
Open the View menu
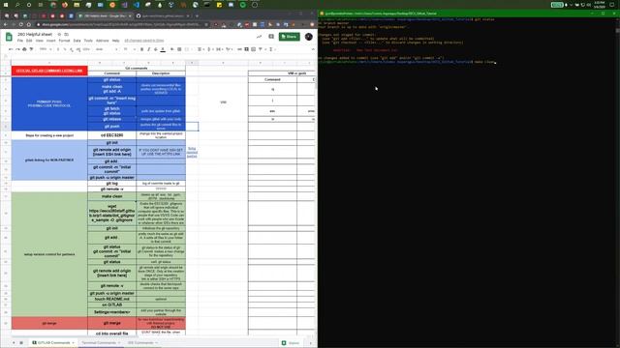point(39,41)
